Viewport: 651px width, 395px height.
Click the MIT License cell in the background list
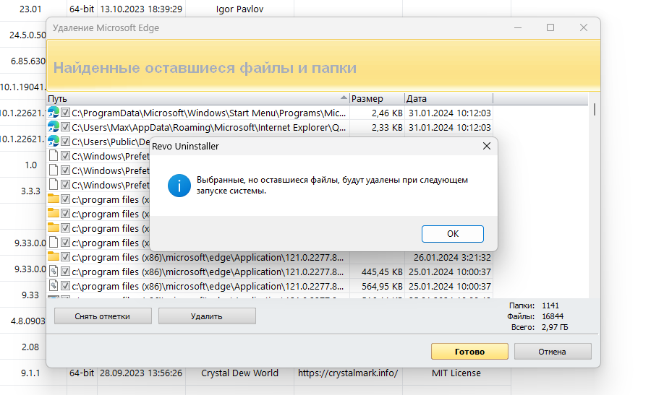click(x=456, y=373)
